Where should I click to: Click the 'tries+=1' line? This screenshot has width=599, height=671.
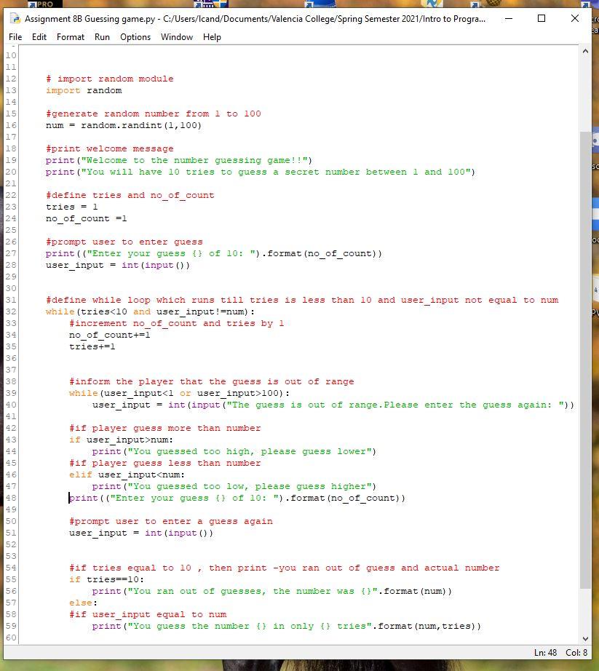pyautogui.click(x=92, y=346)
